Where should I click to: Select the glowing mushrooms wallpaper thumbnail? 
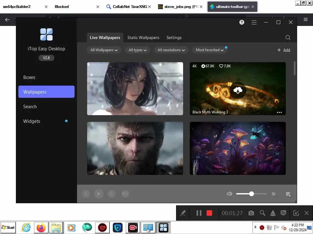pyautogui.click(x=238, y=148)
